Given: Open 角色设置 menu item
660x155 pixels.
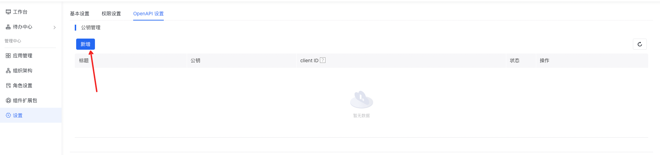Looking at the screenshot, I should tap(23, 85).
